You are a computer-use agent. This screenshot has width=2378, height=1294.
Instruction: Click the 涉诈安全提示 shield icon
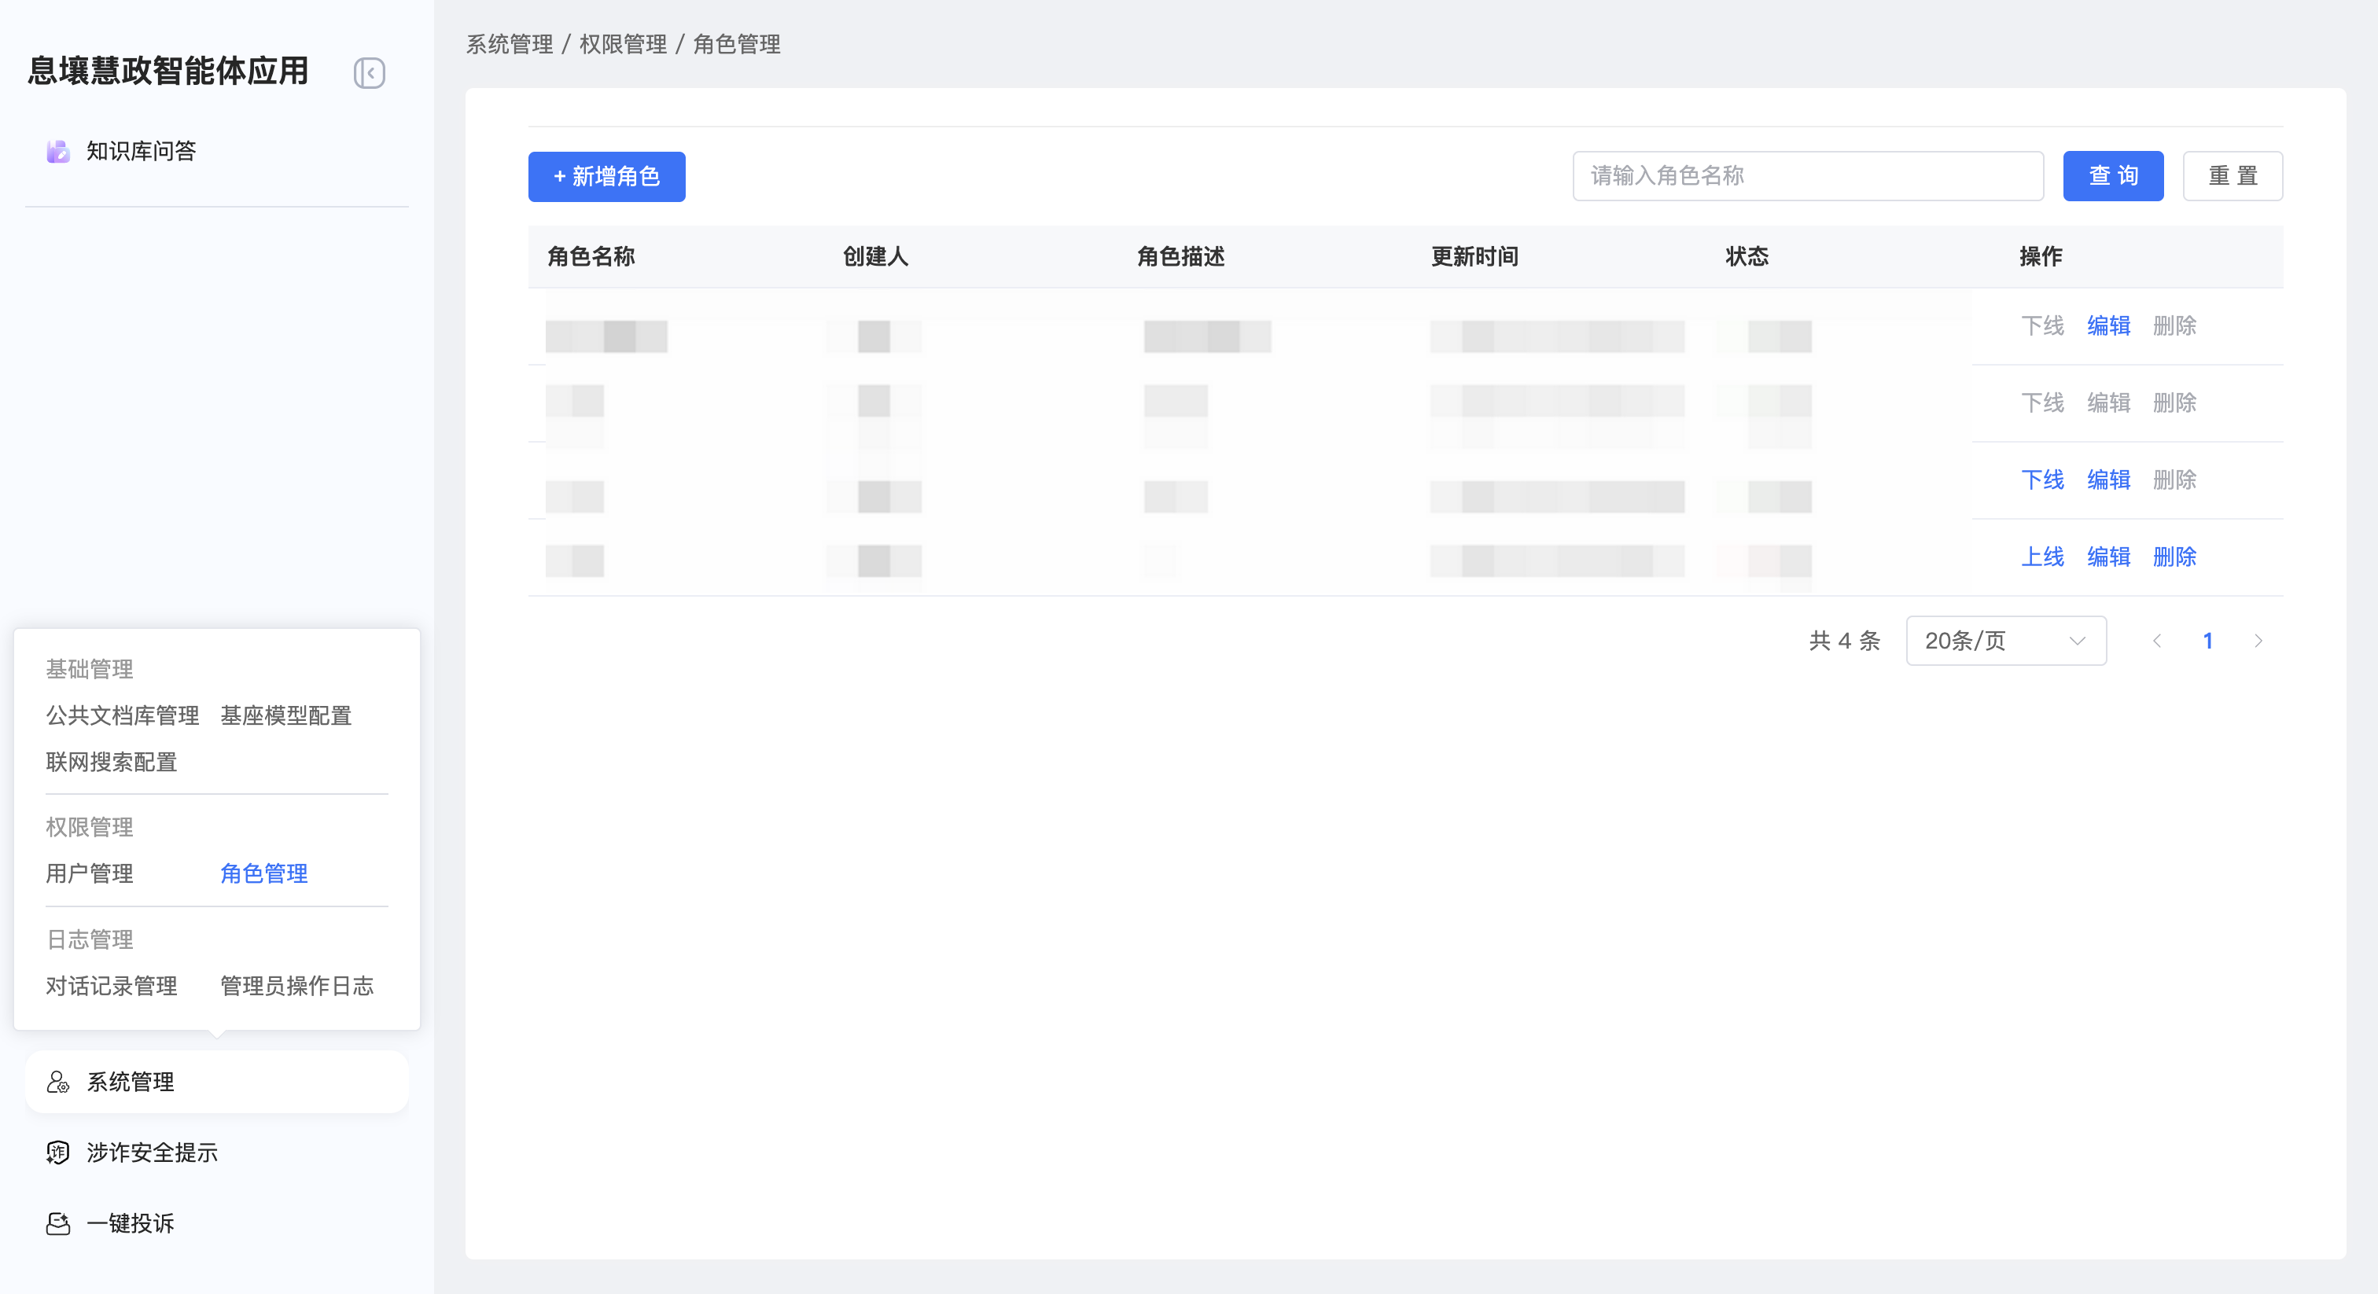(58, 1152)
